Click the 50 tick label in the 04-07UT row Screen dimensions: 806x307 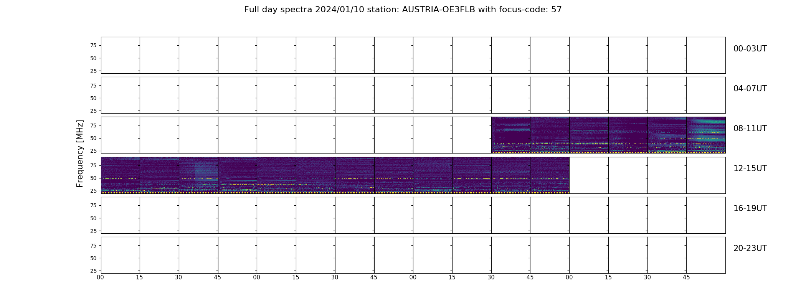(93, 98)
